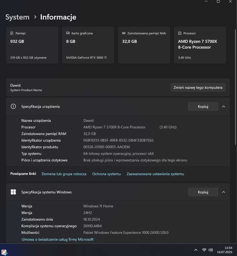The height and width of the screenshot is (256, 237).
Task: Open the volume speaker tray icon
Action: (x=211, y=250)
